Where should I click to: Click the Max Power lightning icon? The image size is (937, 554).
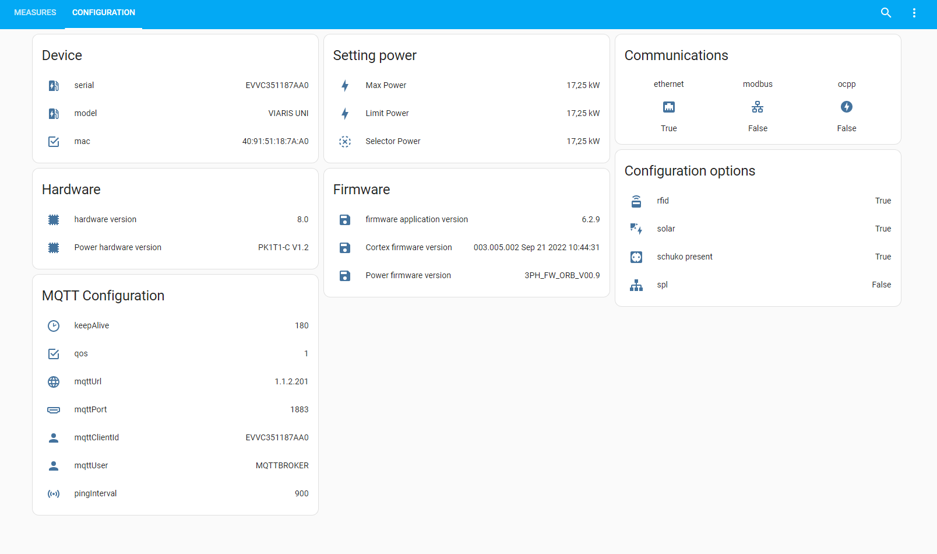(x=345, y=86)
